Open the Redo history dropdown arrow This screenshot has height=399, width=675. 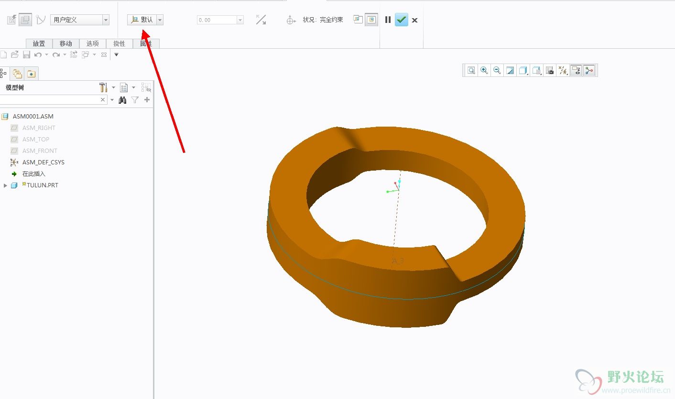click(x=65, y=55)
